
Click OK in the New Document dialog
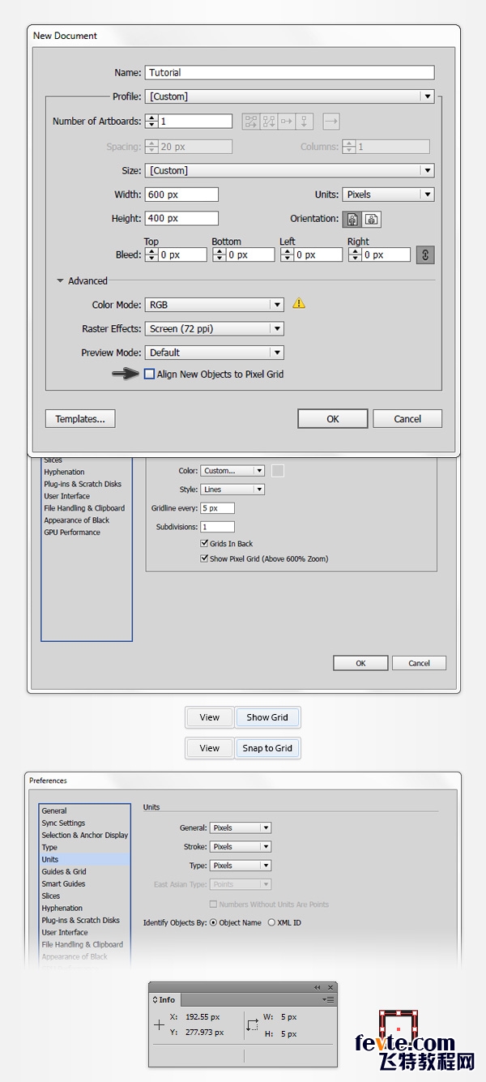click(x=333, y=419)
